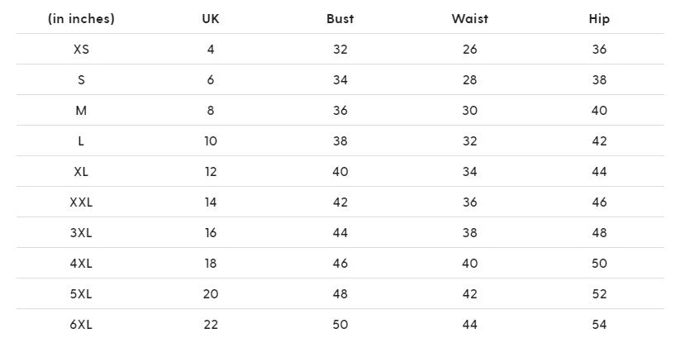Click the bust value 46 for 4XL

click(340, 264)
